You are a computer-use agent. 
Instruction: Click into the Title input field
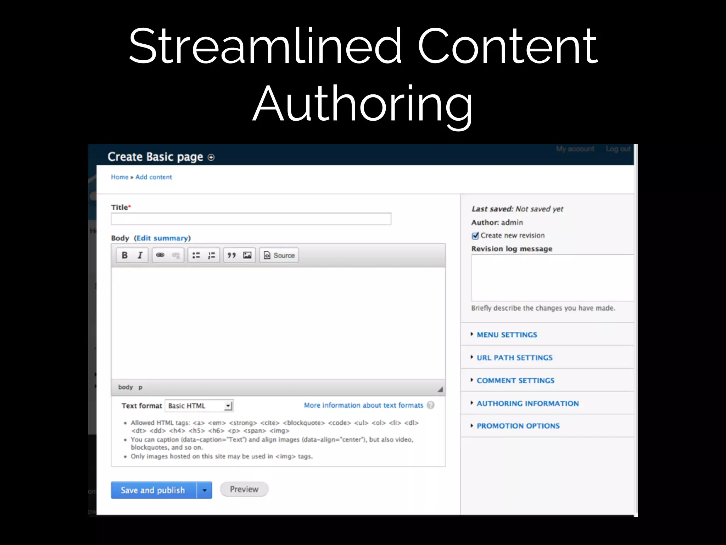[x=251, y=219]
